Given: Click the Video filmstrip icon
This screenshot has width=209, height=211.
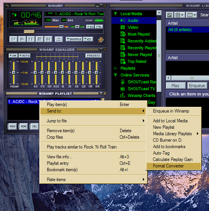Looking at the screenshot, I should point(123,27).
